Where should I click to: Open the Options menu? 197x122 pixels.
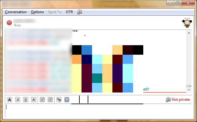coord(37,12)
